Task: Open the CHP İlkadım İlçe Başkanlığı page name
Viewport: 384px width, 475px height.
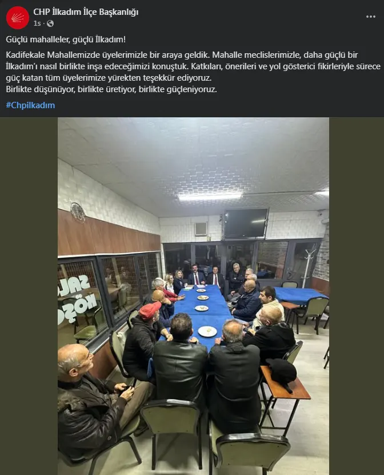Action: point(86,12)
